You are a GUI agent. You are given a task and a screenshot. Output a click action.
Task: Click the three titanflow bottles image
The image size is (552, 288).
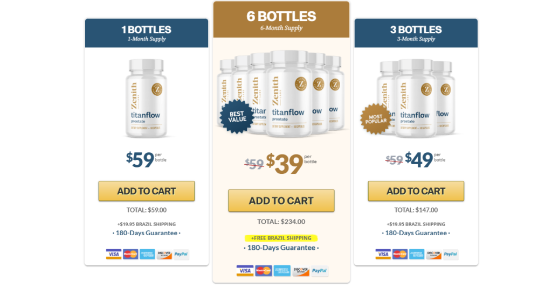416,99
